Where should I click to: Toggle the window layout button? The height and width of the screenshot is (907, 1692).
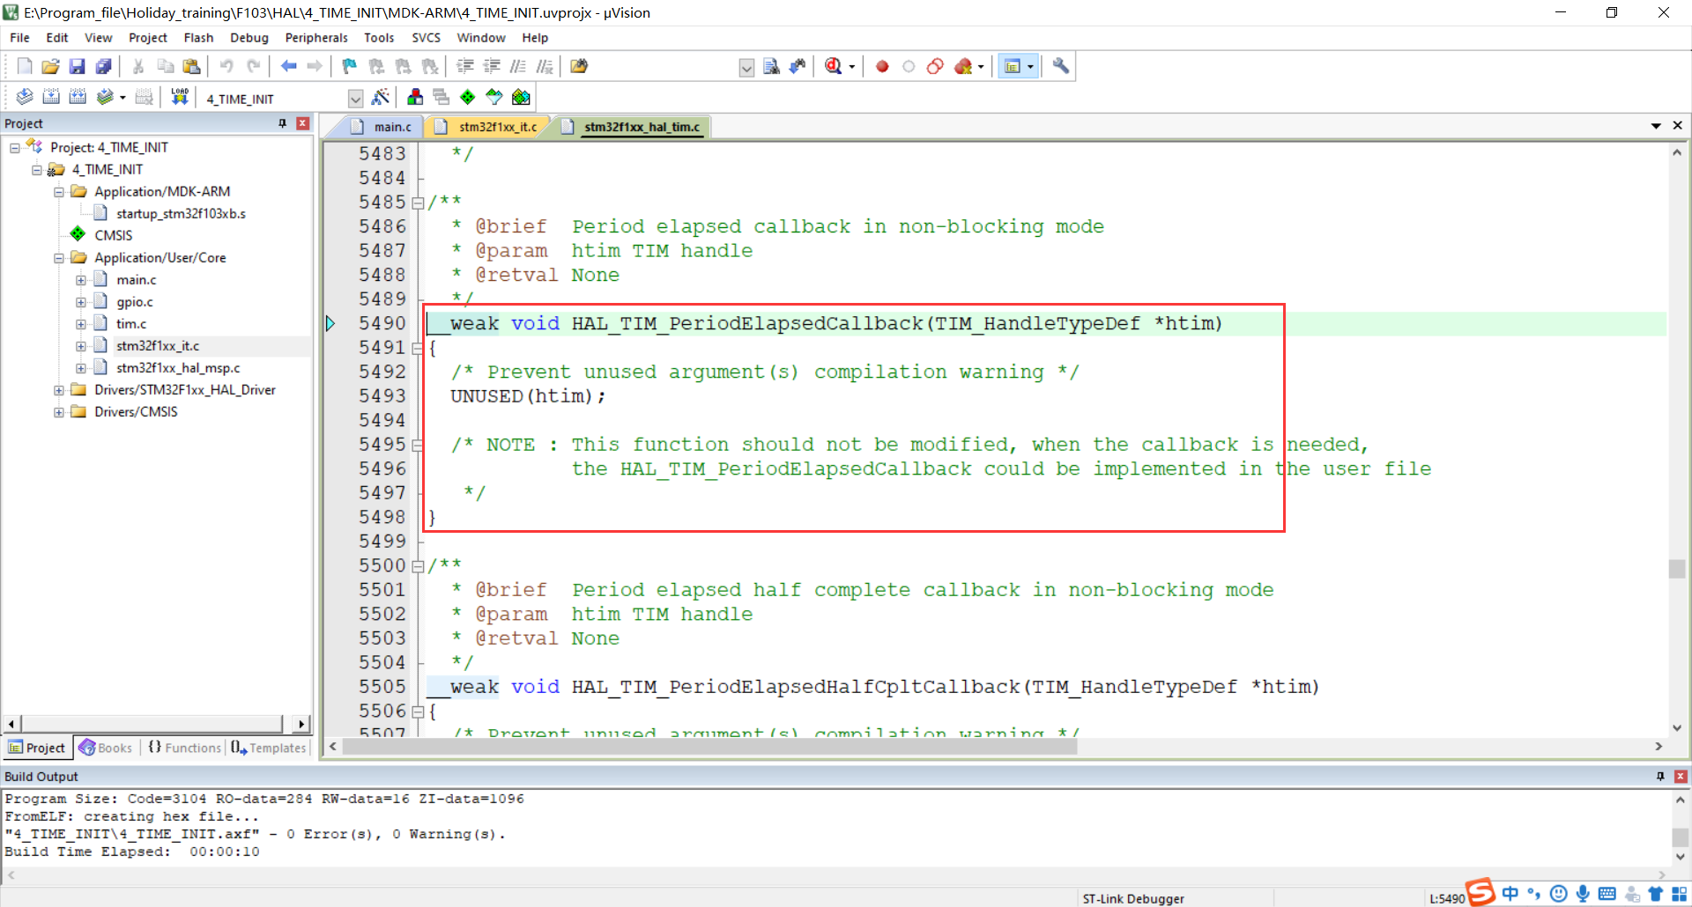click(x=1013, y=66)
